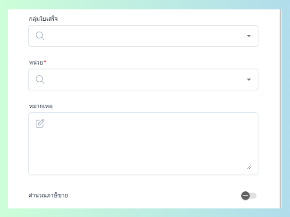Select the หมายเหตุ label text
The height and width of the screenshot is (217, 290).
[x=41, y=106]
